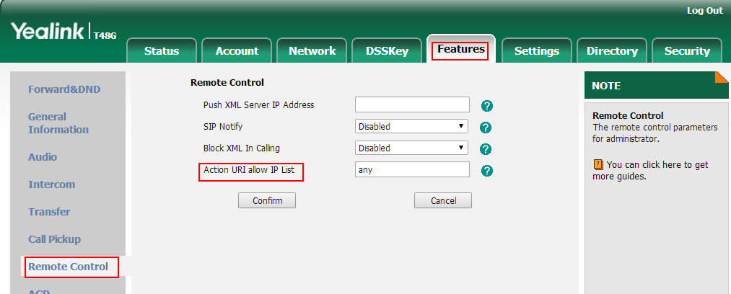Click the Cancel button

click(x=443, y=200)
